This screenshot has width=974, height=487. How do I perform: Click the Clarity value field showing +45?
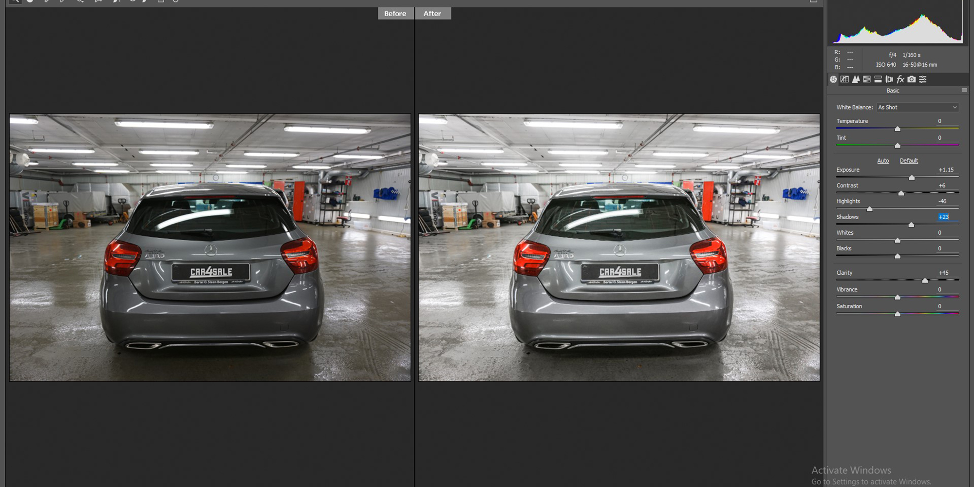pyautogui.click(x=947, y=273)
